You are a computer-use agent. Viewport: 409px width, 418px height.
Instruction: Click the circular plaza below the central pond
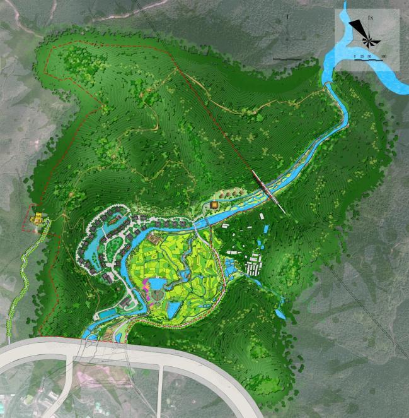click(157, 295)
